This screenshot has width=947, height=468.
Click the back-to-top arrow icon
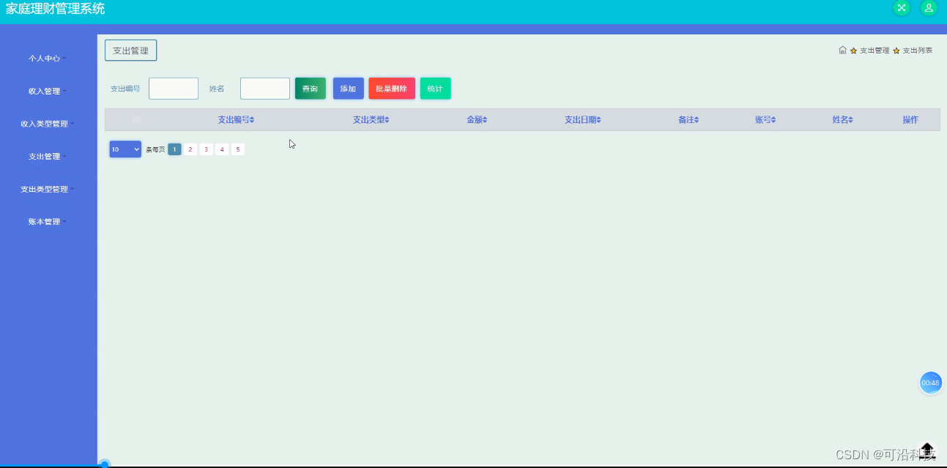tap(927, 449)
